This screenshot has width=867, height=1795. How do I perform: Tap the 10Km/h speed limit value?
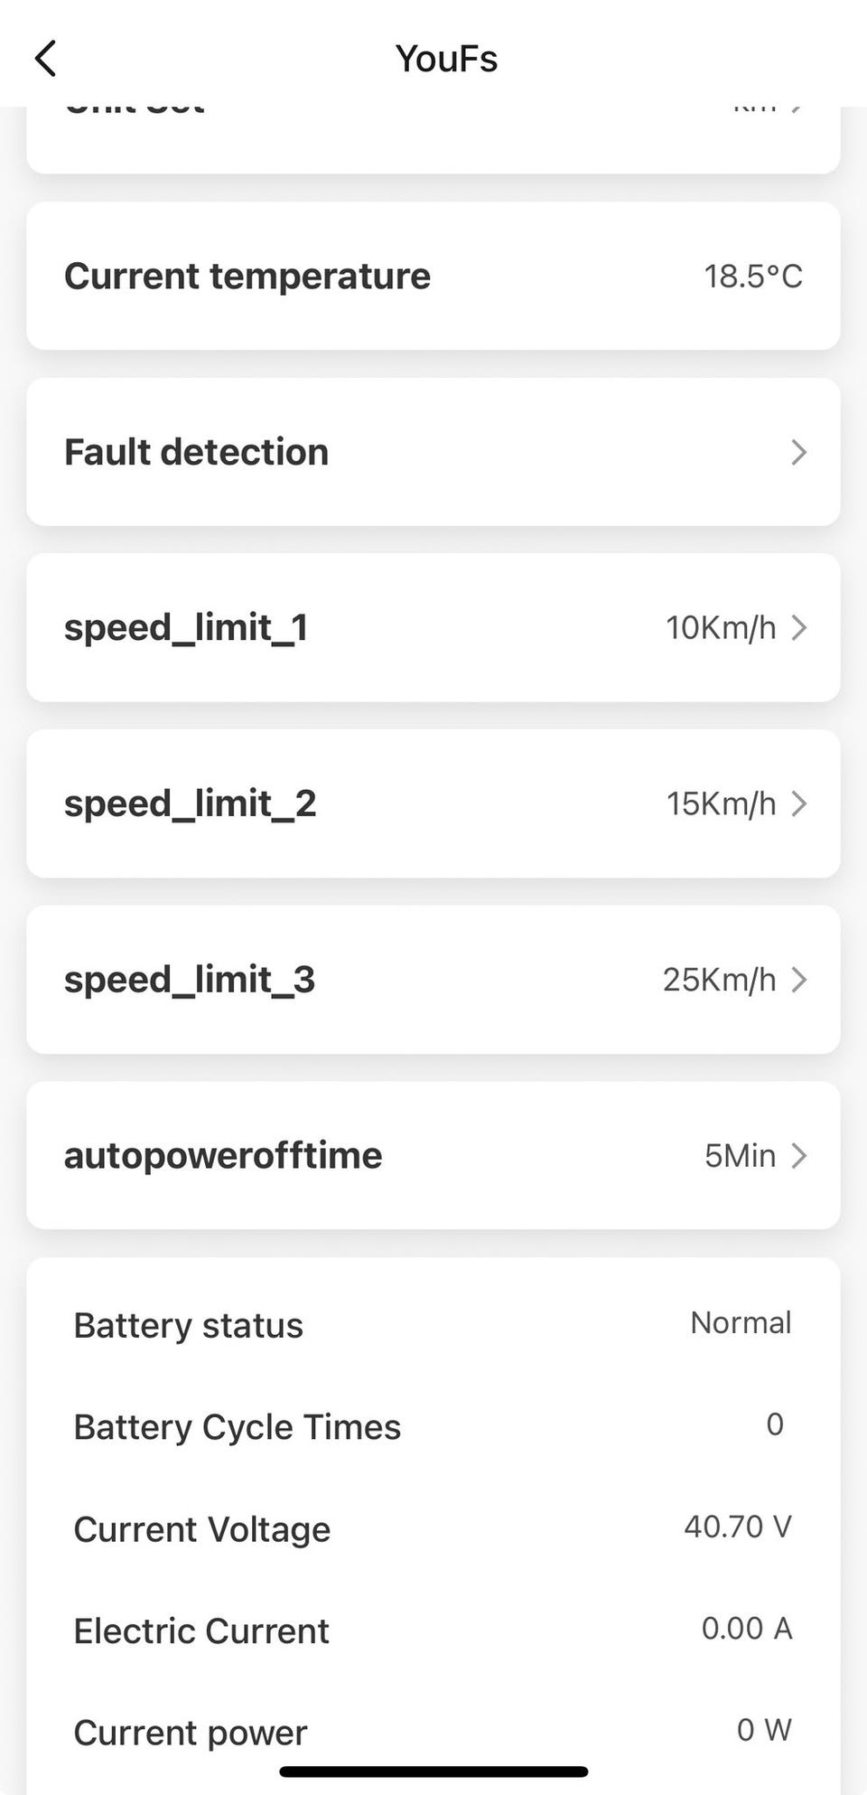721,627
